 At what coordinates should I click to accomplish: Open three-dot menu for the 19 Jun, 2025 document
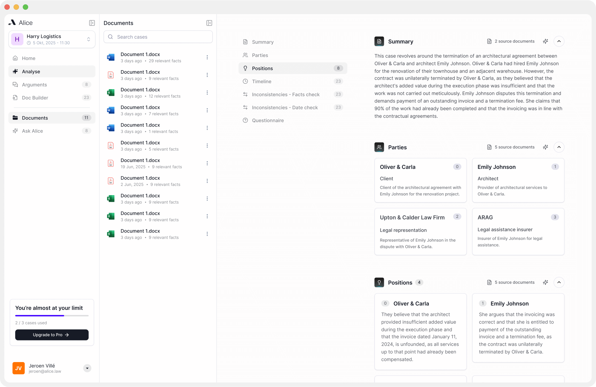207,163
